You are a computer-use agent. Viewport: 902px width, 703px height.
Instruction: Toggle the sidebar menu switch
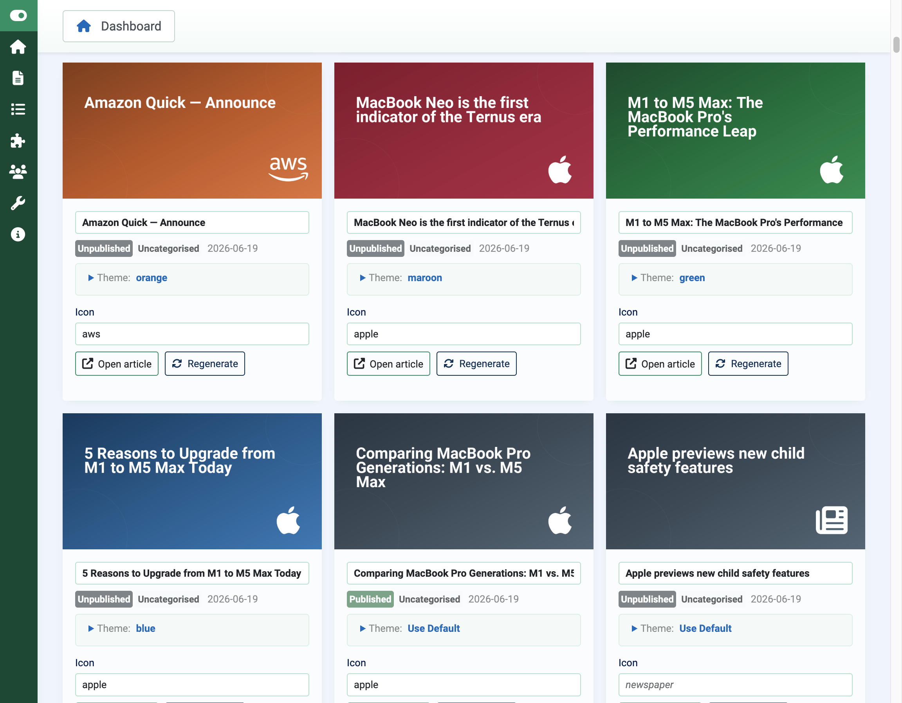[x=18, y=16]
